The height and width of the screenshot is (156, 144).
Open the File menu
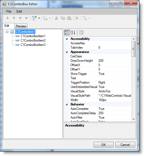[x=9, y=11]
